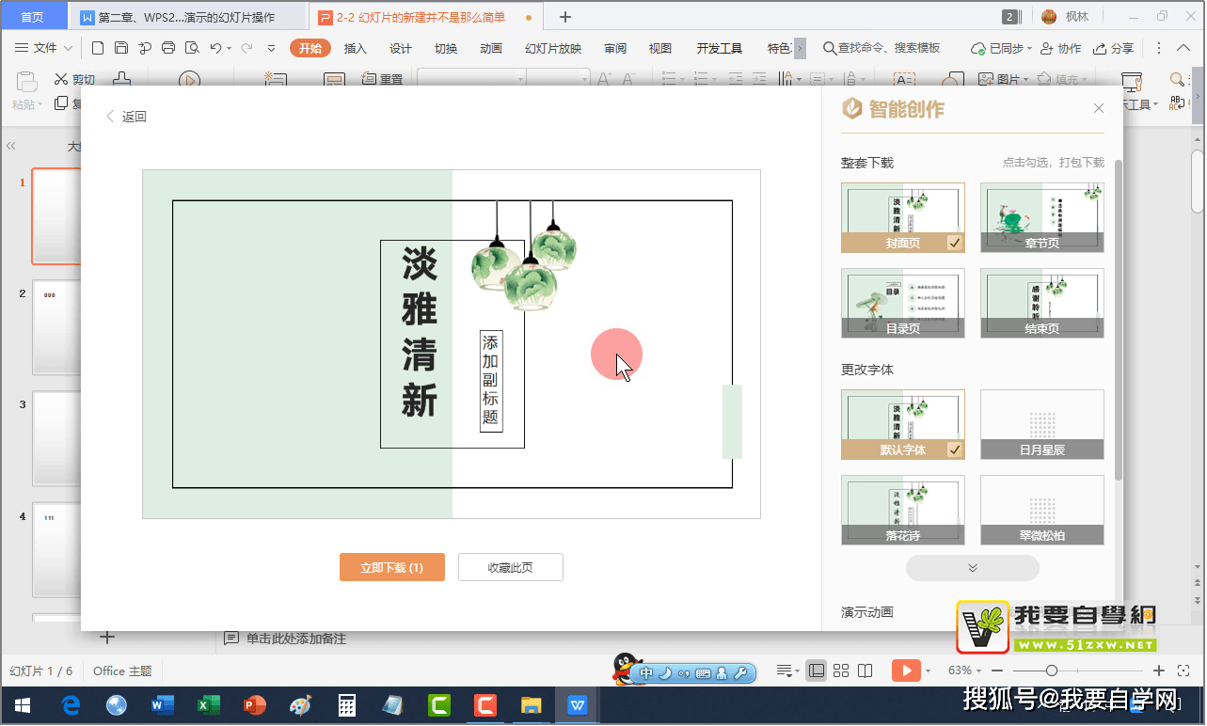Open Calculator from the taskbar
This screenshot has height=726, width=1207.
point(347,704)
